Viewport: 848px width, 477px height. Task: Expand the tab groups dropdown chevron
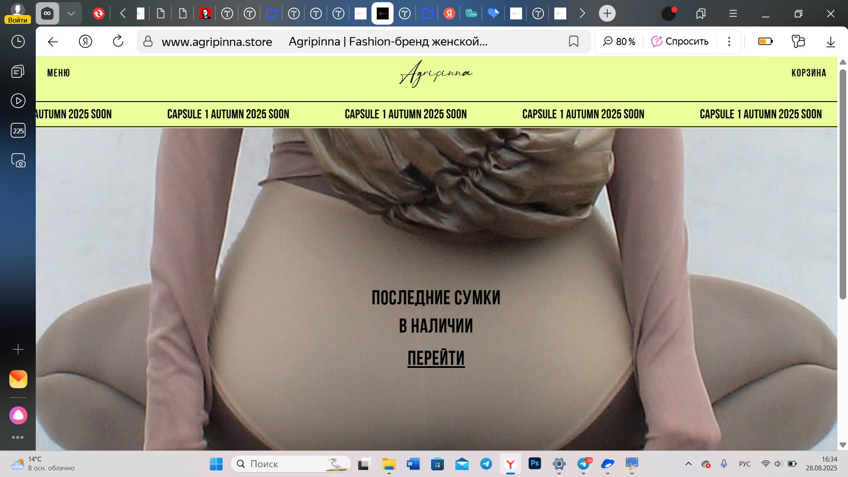click(x=71, y=14)
